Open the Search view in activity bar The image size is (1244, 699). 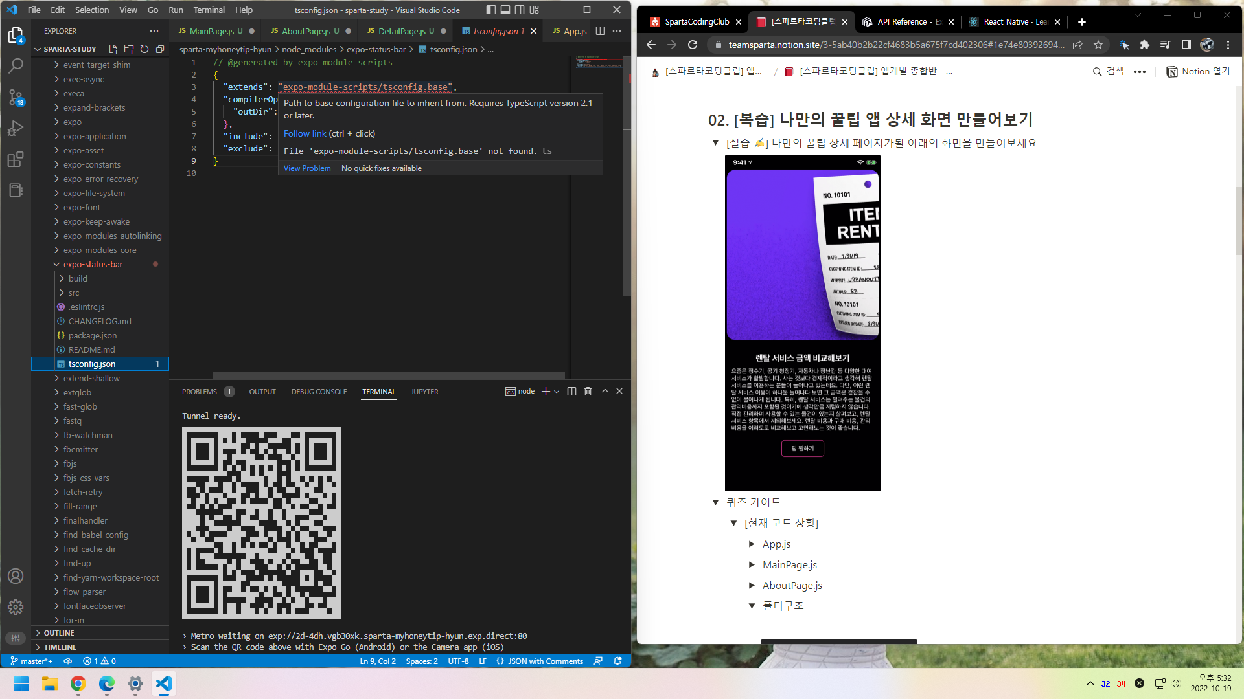pos(16,65)
